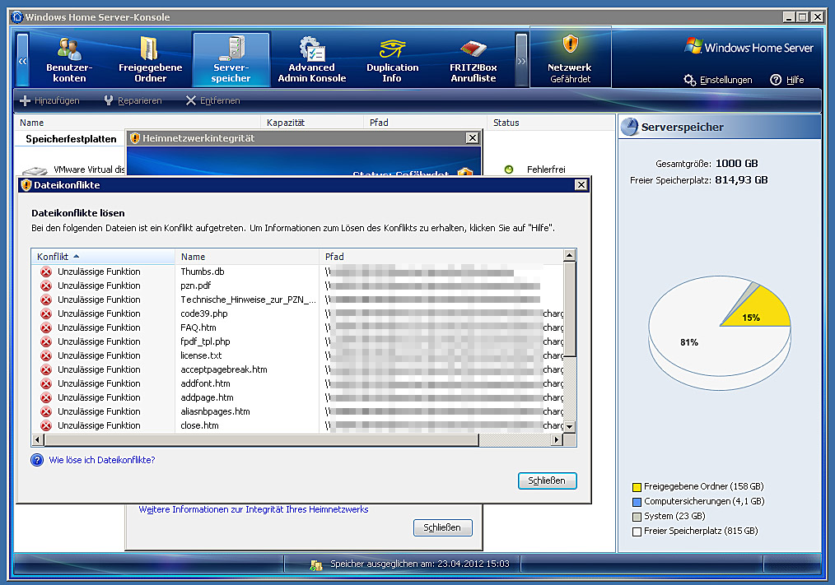Close the Heimnetzwerkintegrität dialog with X
This screenshot has width=835, height=585.
473,138
